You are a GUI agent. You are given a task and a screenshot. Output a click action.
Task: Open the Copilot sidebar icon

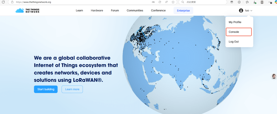click(276, 2)
